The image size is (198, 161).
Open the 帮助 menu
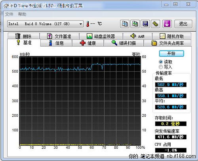pyautogui.click(x=22, y=14)
